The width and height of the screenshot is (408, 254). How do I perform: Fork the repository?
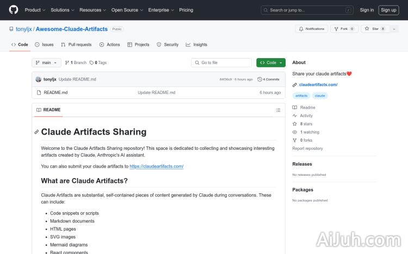[344, 29]
